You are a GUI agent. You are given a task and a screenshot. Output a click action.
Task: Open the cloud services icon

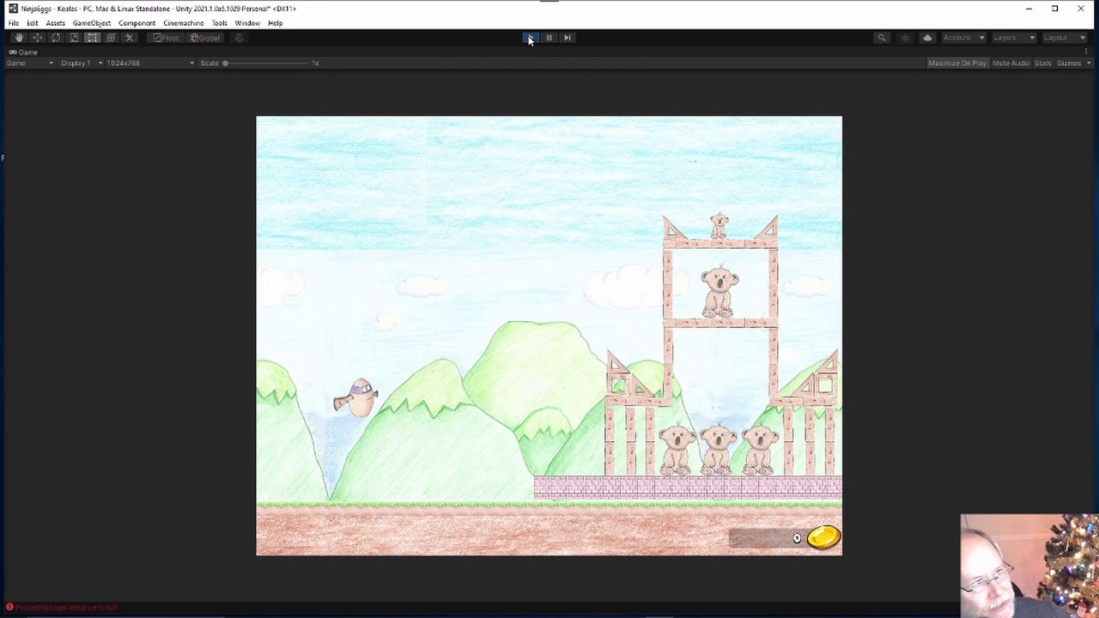tap(927, 38)
